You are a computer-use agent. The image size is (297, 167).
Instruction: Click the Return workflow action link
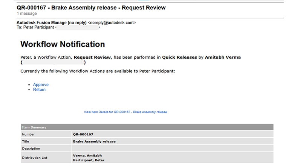39,90
